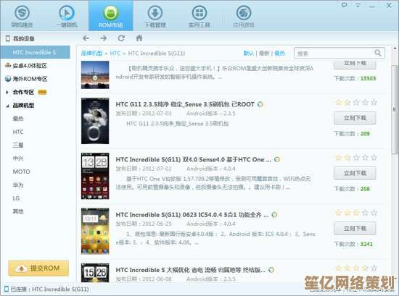
Task: Download the HTC G11 2.3.5 ROM
Action: [355, 118]
